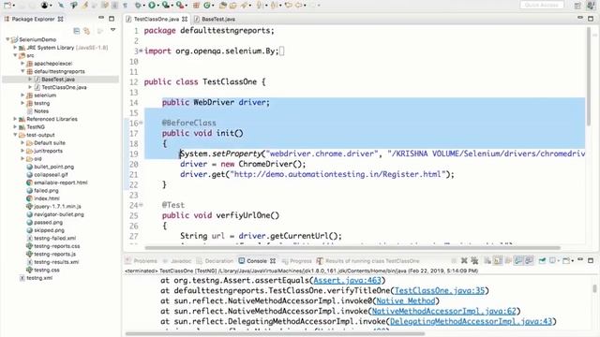Click the Open Perspective icon
The height and width of the screenshot is (337, 600).
click(x=577, y=6)
